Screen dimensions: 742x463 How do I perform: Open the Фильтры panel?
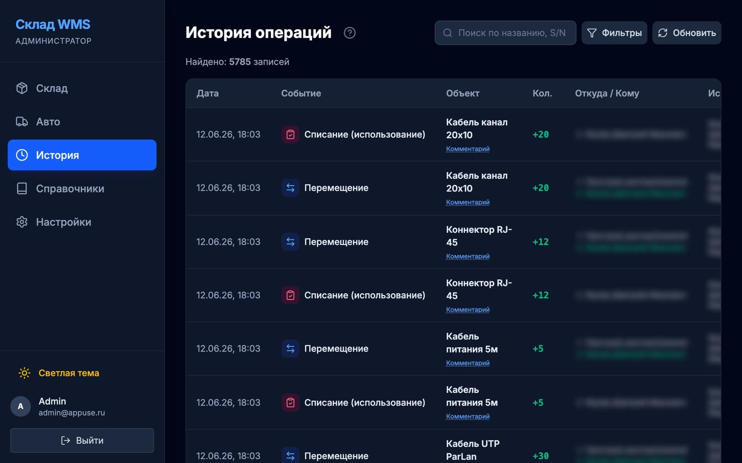point(614,33)
